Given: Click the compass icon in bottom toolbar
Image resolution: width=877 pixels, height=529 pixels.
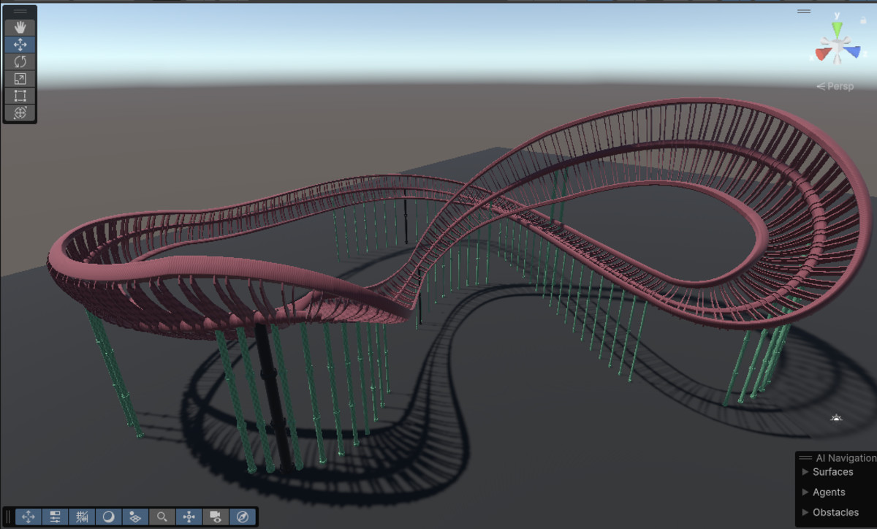Looking at the screenshot, I should point(243,517).
